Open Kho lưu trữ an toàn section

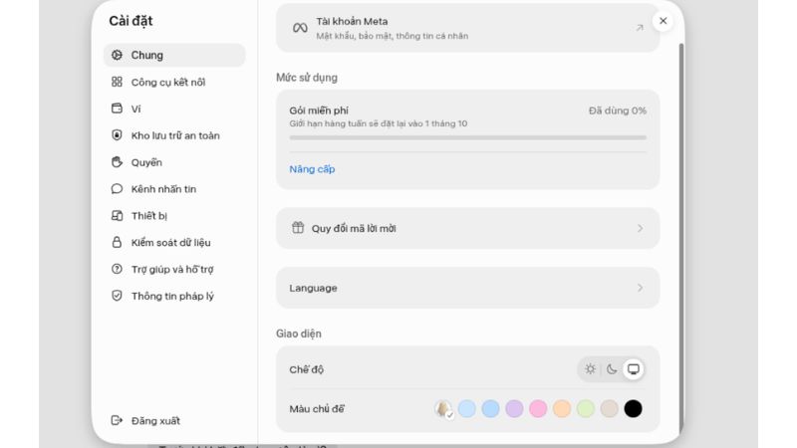174,135
